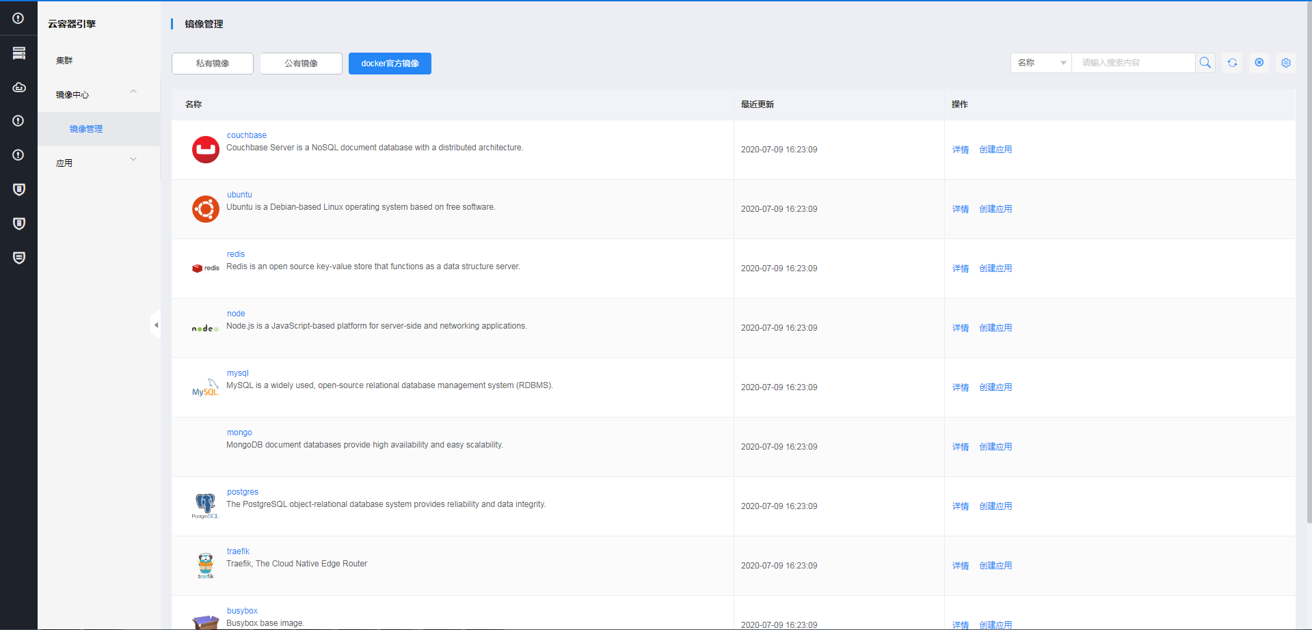The image size is (1312, 630).
Task: Switch to the 公有镜像 tab
Action: [301, 64]
